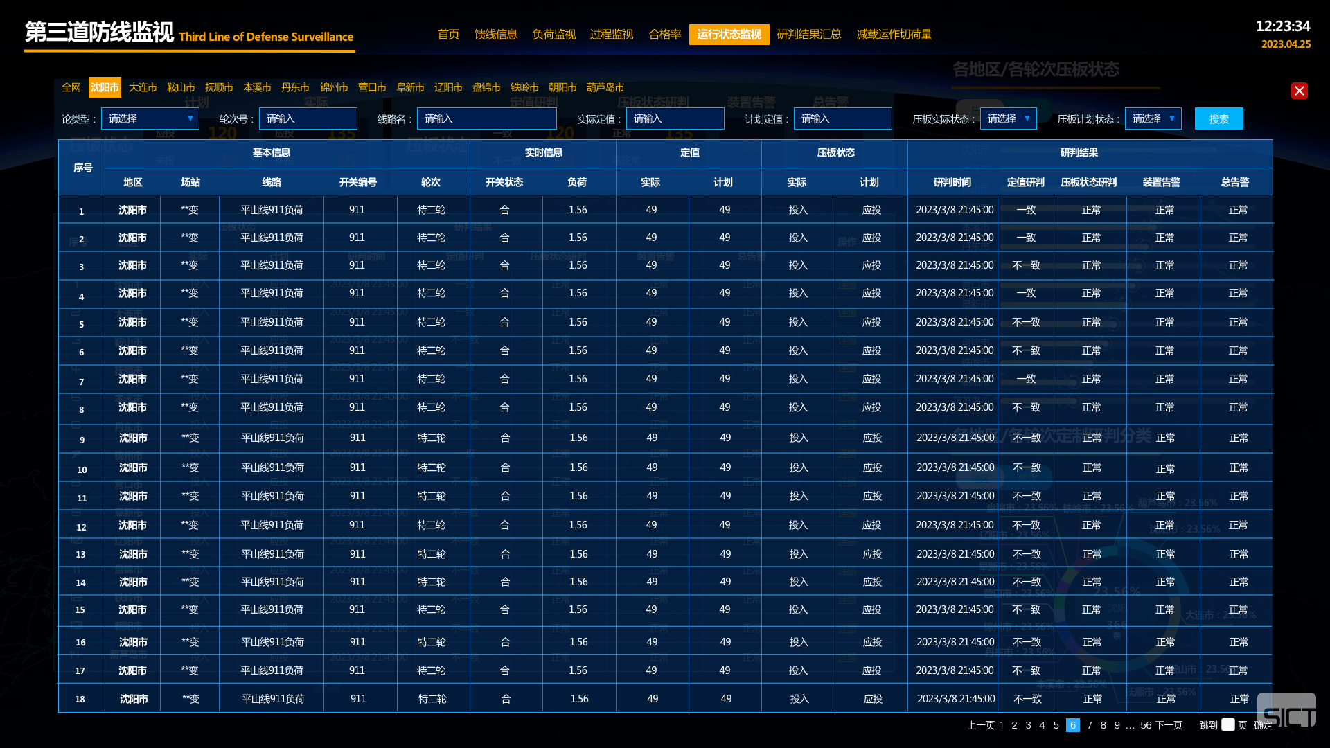Screen dimensions: 1330x748
Task: Focus the 线路名 input field
Action: [487, 118]
